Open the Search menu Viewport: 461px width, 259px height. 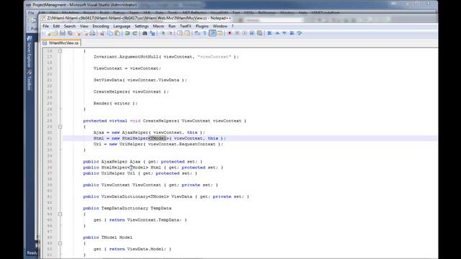click(x=70, y=26)
